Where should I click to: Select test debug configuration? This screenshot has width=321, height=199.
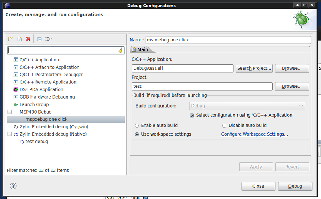point(37,142)
